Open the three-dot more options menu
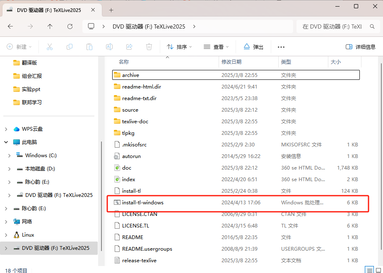The image size is (383, 273). tap(281, 47)
